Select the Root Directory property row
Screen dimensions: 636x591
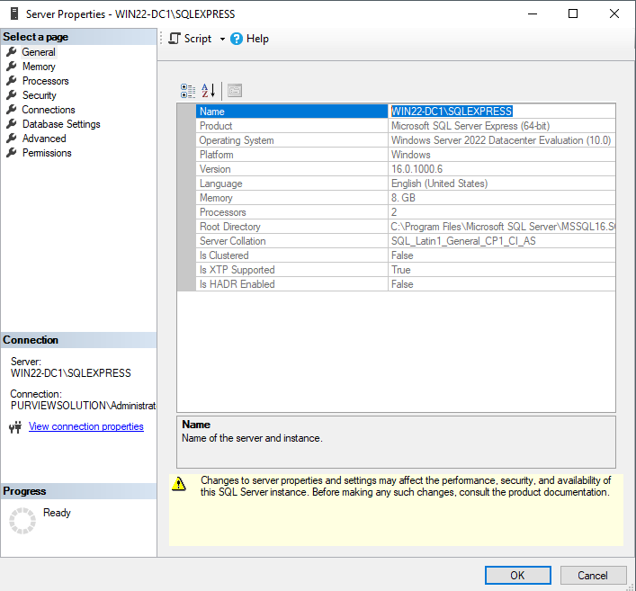406,227
